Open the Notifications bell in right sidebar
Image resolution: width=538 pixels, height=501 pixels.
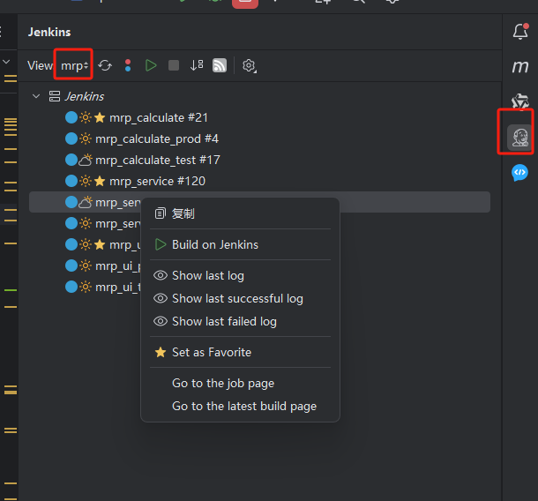[x=520, y=32]
